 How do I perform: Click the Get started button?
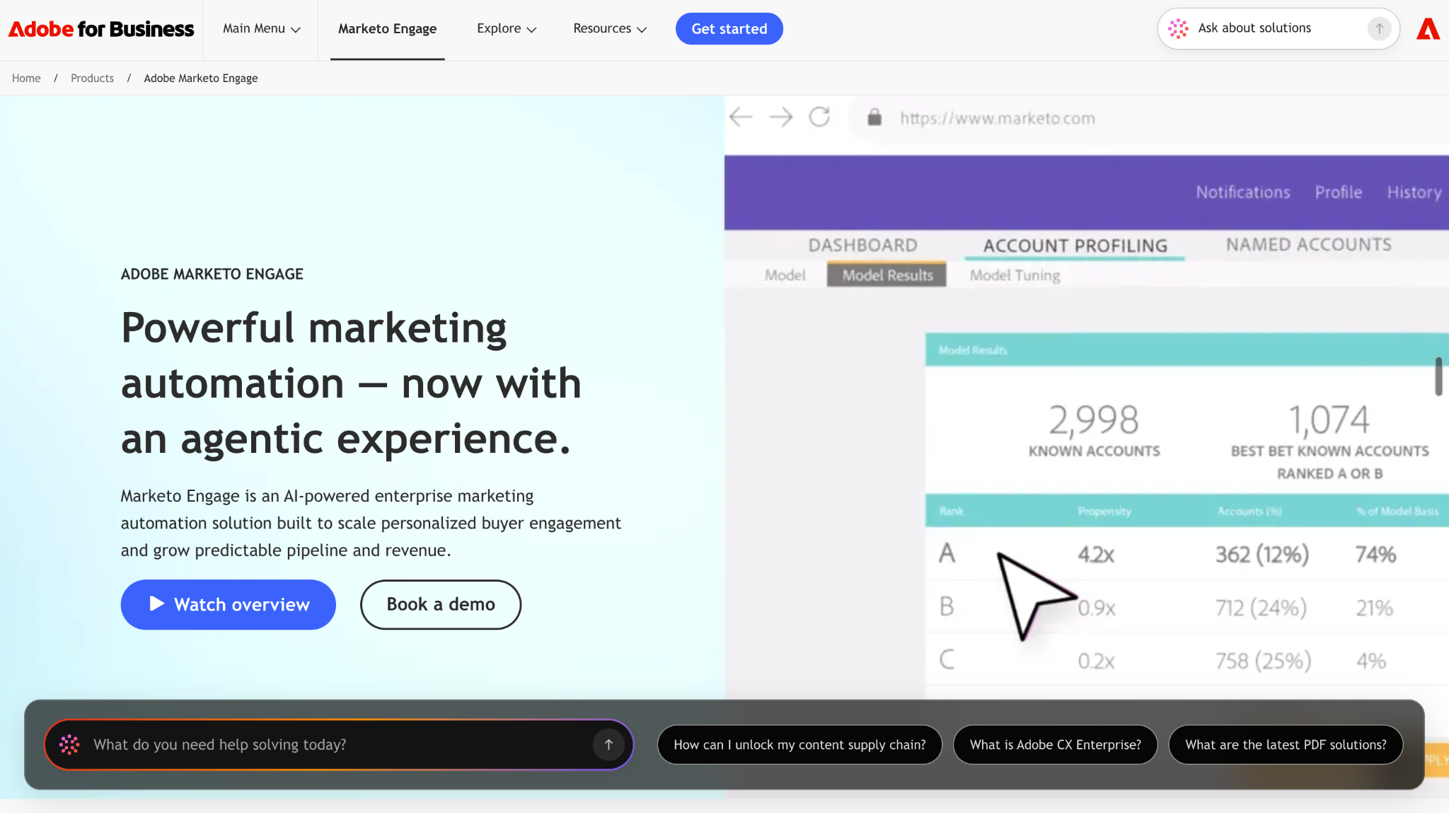click(729, 29)
